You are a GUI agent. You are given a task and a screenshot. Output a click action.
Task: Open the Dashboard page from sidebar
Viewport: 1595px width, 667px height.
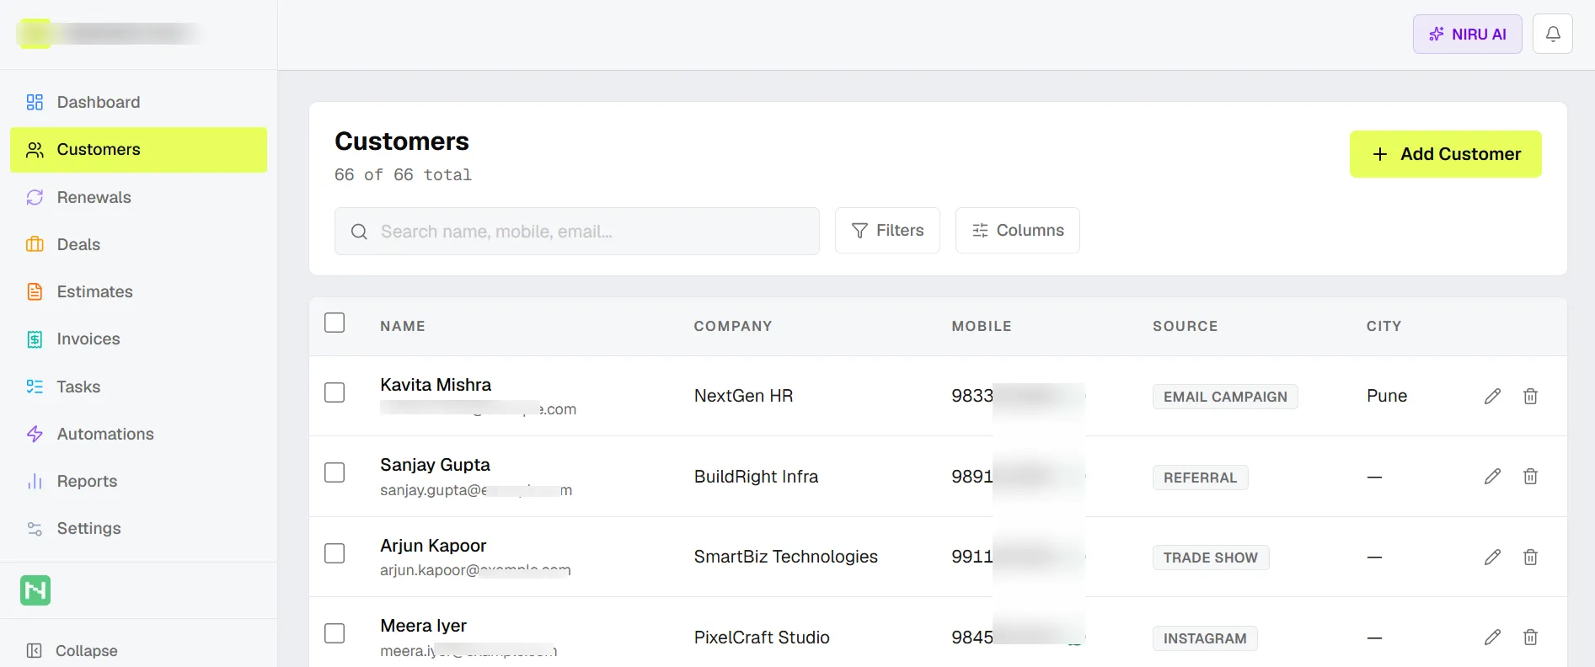pyautogui.click(x=138, y=102)
